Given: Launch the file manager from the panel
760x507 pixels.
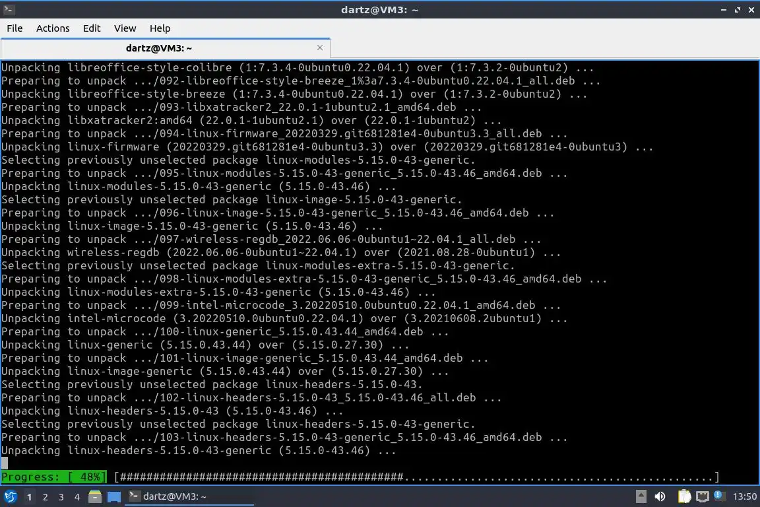Looking at the screenshot, I should (95, 496).
